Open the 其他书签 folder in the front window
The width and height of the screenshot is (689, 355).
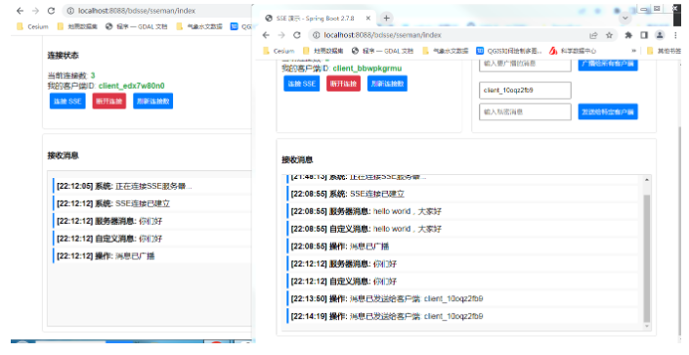664,51
